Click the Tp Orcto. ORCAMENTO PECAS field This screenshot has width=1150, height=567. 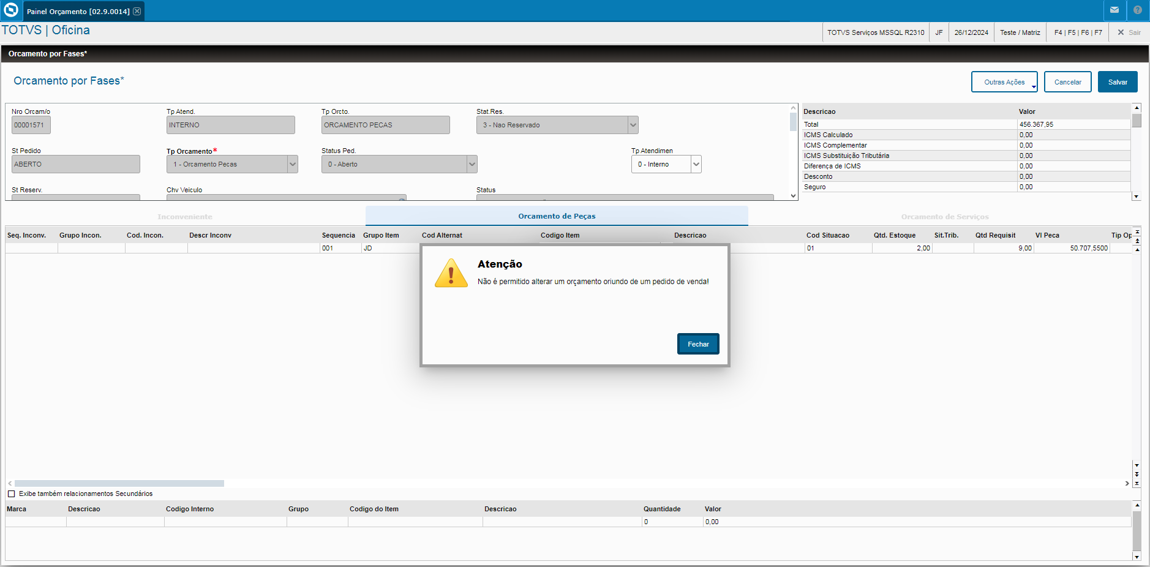tap(386, 125)
